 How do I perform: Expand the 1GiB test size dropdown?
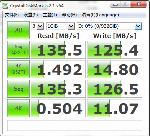(71, 26)
